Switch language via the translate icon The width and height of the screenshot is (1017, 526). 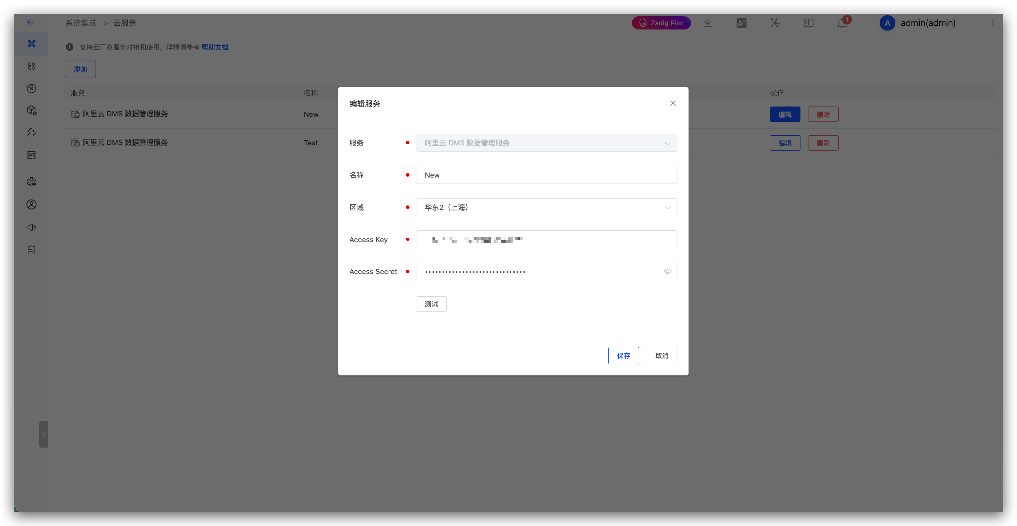[x=741, y=23]
